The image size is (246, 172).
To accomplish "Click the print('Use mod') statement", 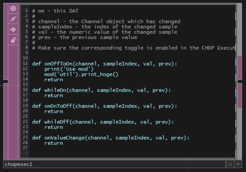I will pyautogui.click(x=69, y=69).
